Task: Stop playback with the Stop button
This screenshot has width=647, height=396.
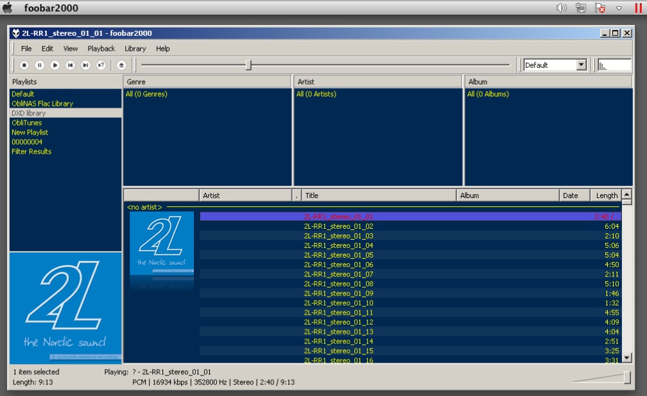Action: (x=24, y=65)
